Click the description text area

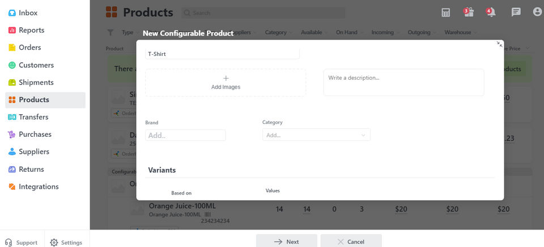(x=403, y=83)
